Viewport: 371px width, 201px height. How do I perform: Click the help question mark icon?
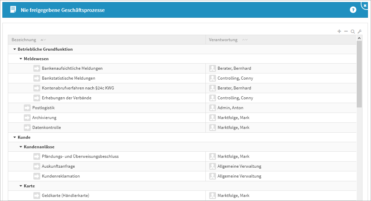353,10
